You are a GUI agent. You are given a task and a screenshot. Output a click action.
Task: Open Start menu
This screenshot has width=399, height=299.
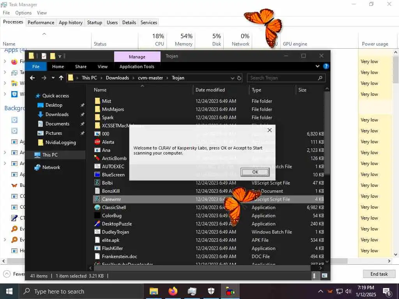click(9, 291)
